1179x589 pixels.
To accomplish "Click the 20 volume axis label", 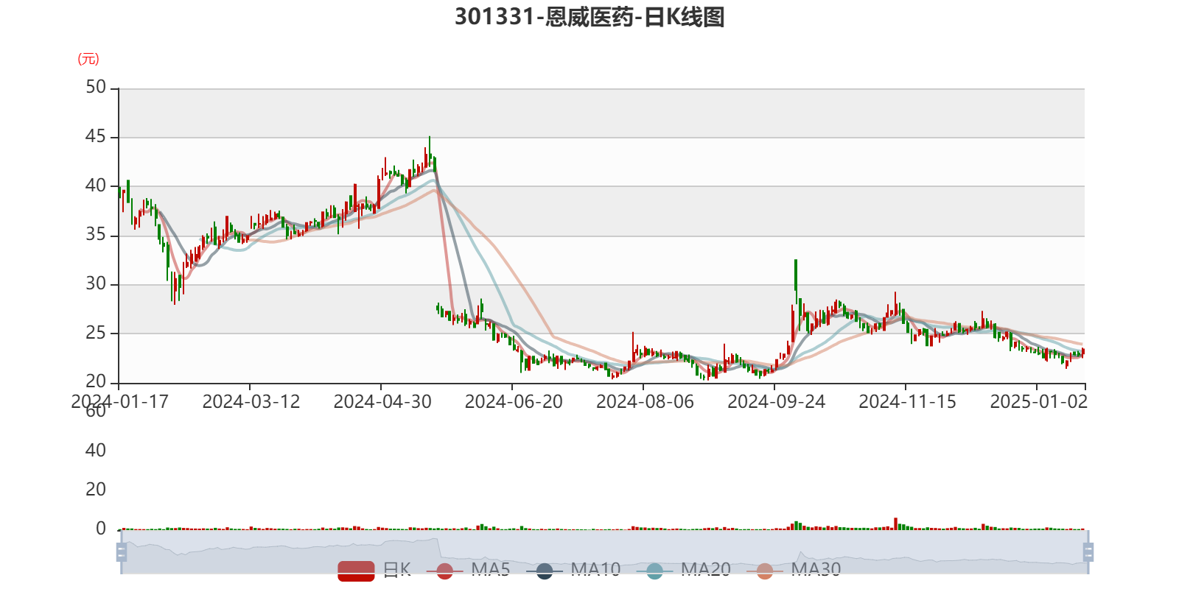I will (x=96, y=489).
